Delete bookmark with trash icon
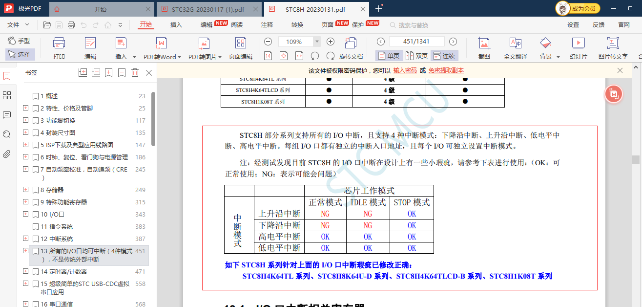 click(x=135, y=73)
